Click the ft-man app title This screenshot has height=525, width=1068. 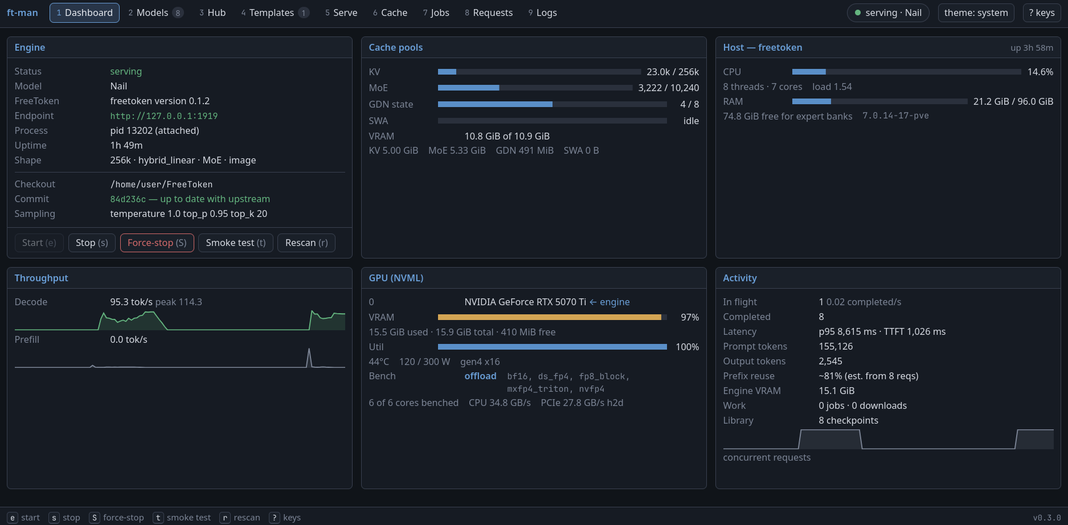[22, 13]
